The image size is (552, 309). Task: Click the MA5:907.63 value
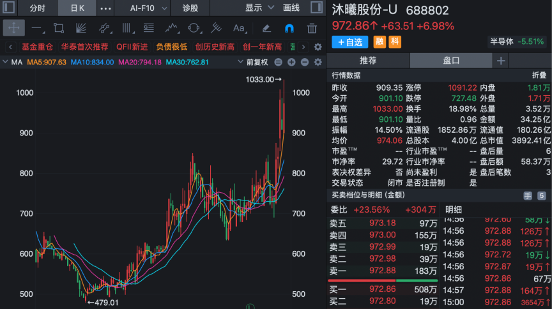click(47, 63)
